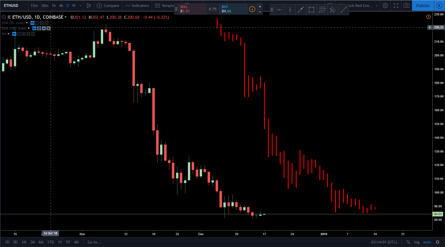Select the arrow line drawing tool

coord(301,10)
